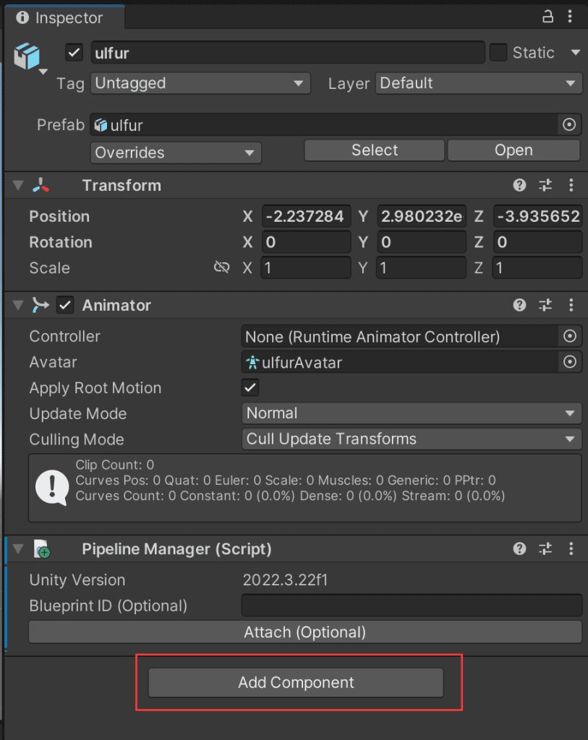
Task: Open Transform component help reference
Action: tap(519, 186)
